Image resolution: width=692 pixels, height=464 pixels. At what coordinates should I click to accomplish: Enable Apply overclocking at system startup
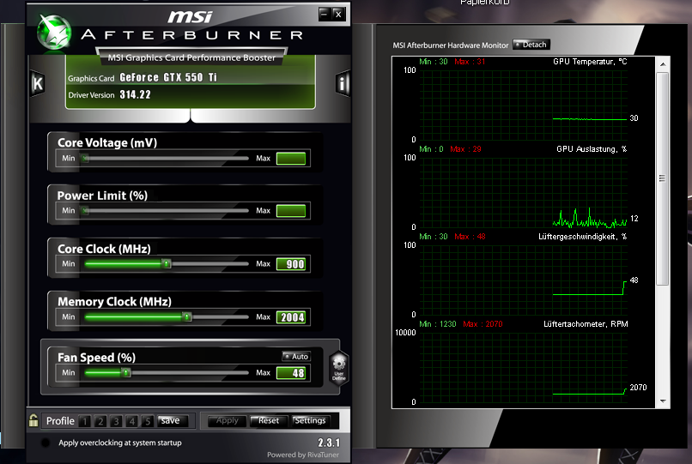pos(45,443)
